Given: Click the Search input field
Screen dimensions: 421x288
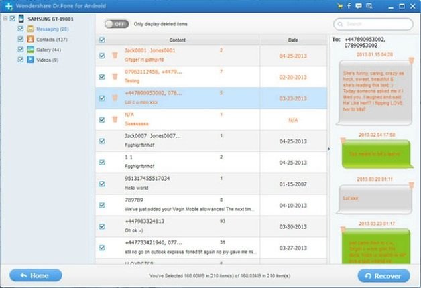Looking at the screenshot, I should coord(373,24).
